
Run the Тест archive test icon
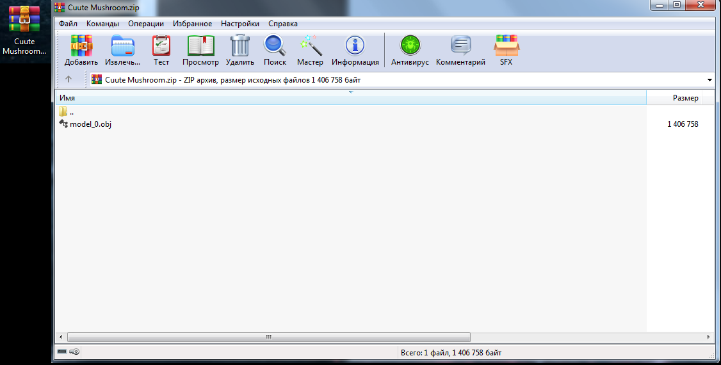[161, 45]
